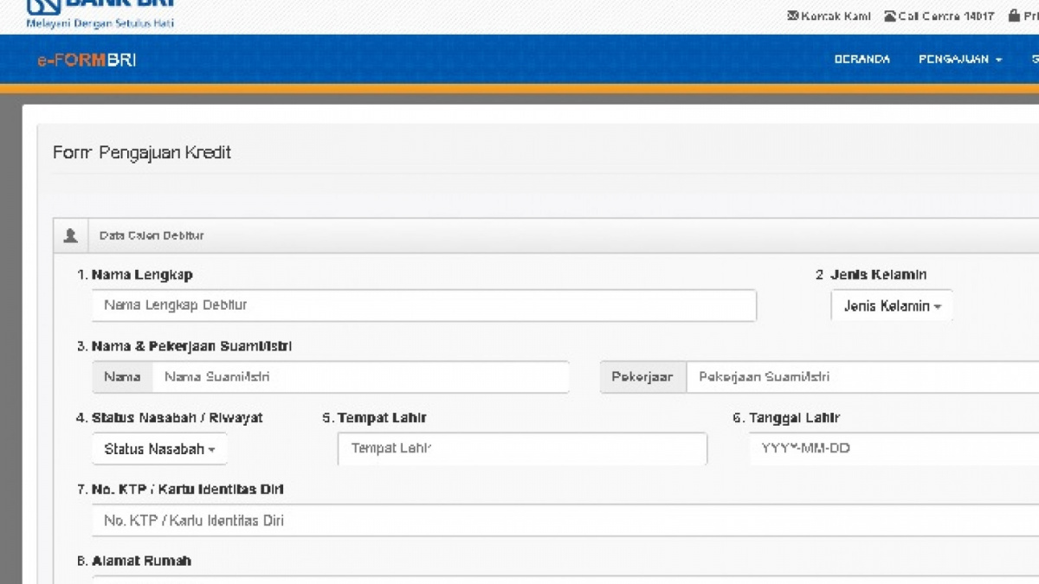
Task: Click the person icon in Data Calon Debitur header
Action: tap(71, 235)
